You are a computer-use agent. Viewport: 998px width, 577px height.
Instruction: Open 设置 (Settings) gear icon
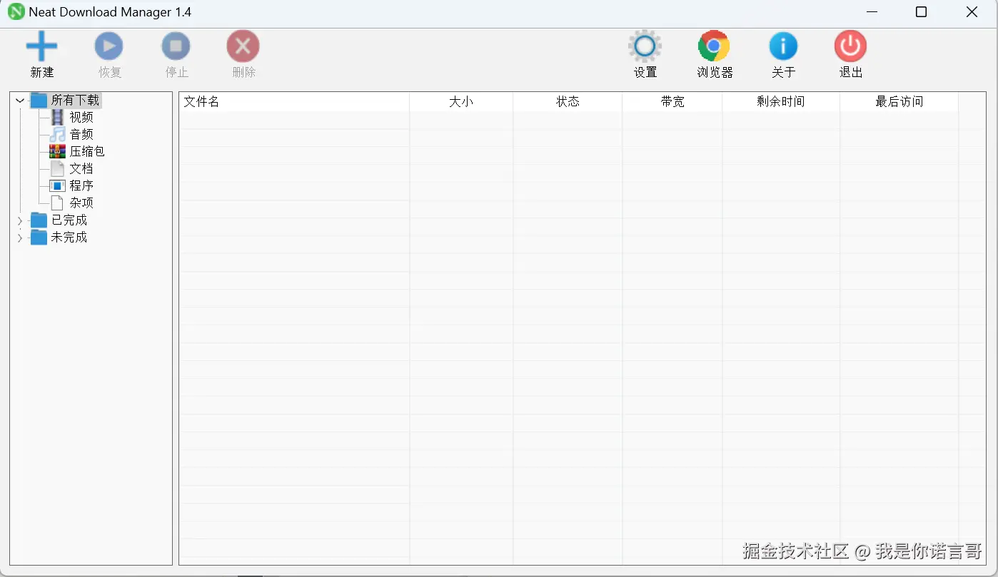(x=645, y=46)
